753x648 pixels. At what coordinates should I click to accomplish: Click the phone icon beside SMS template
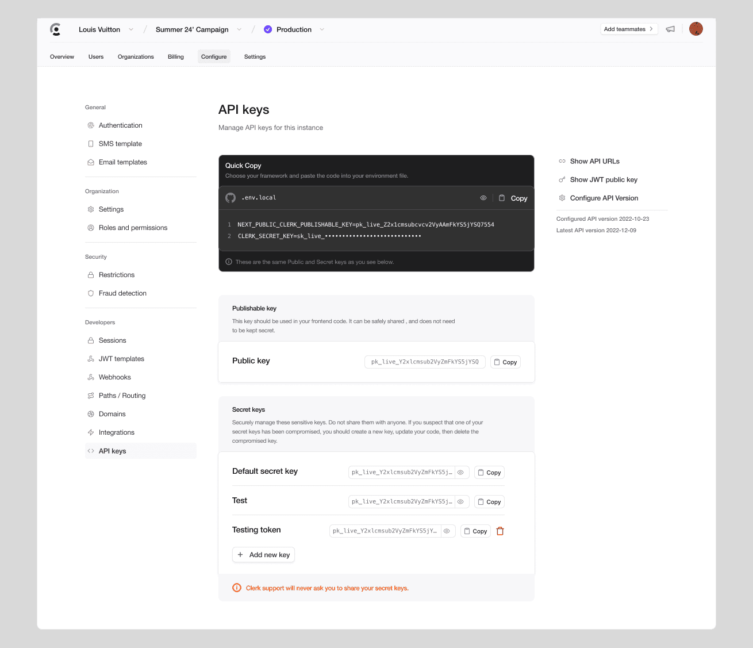(91, 144)
